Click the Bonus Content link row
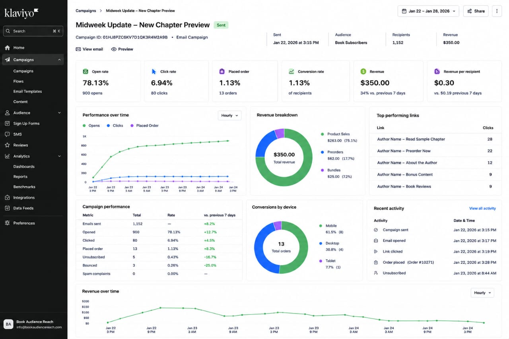 pyautogui.click(x=435, y=174)
